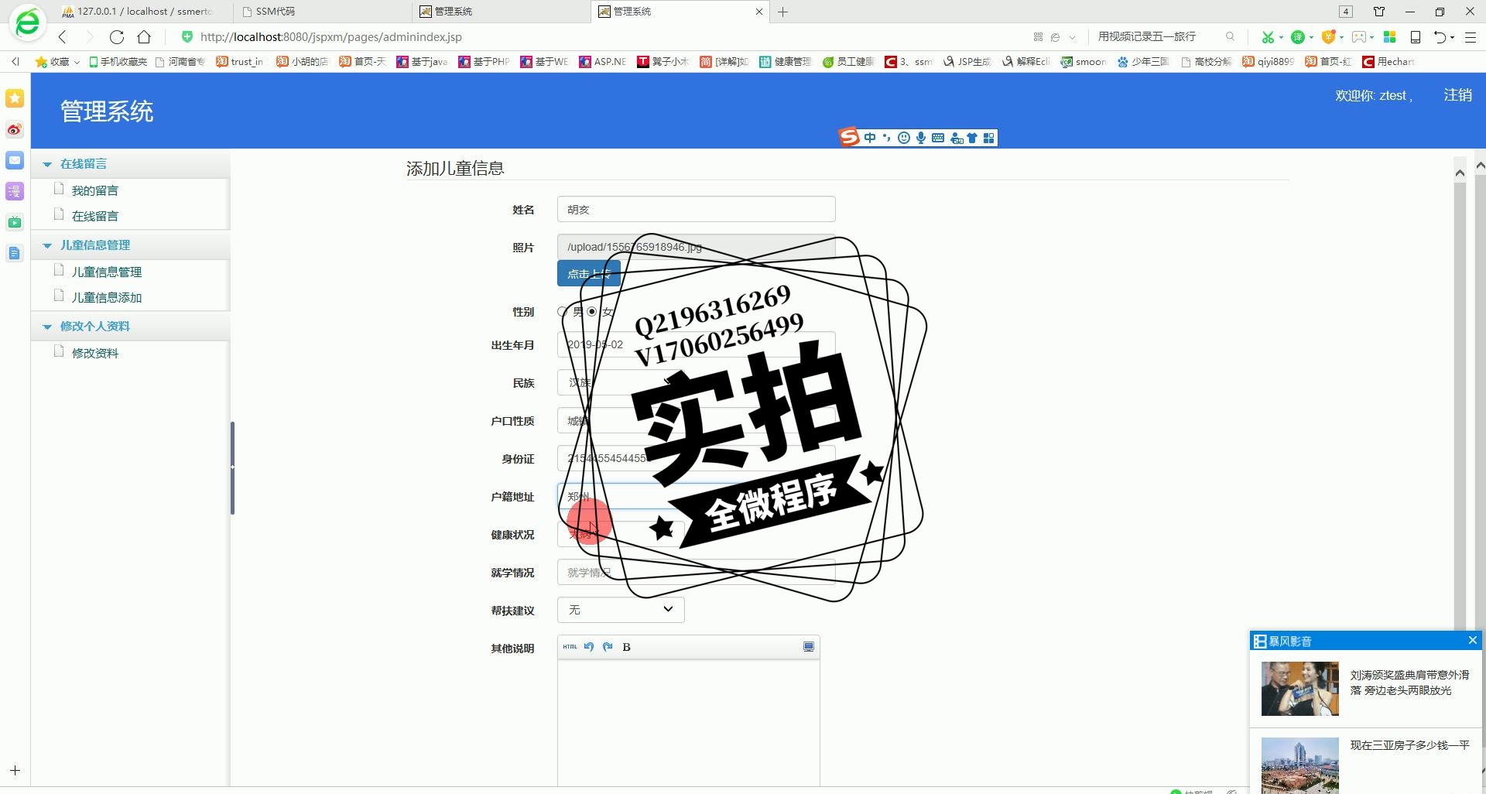This screenshot has height=794, width=1486.
Task: Open the browser hamburger menu
Action: (x=1471, y=36)
